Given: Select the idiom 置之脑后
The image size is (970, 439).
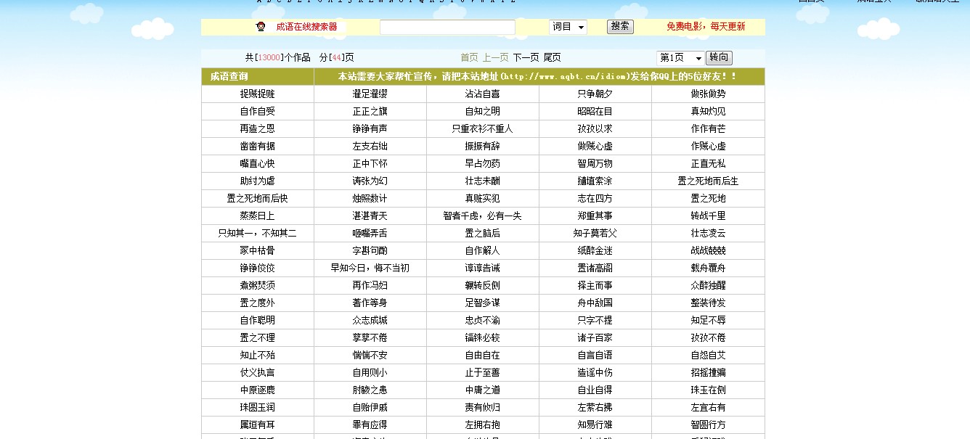Looking at the screenshot, I should pos(483,234).
